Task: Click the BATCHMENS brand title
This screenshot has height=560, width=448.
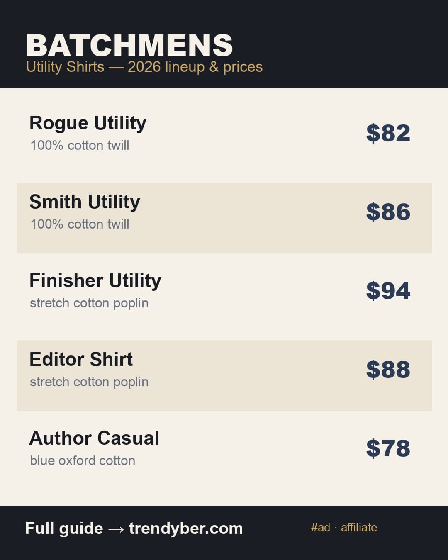Action: tap(129, 46)
